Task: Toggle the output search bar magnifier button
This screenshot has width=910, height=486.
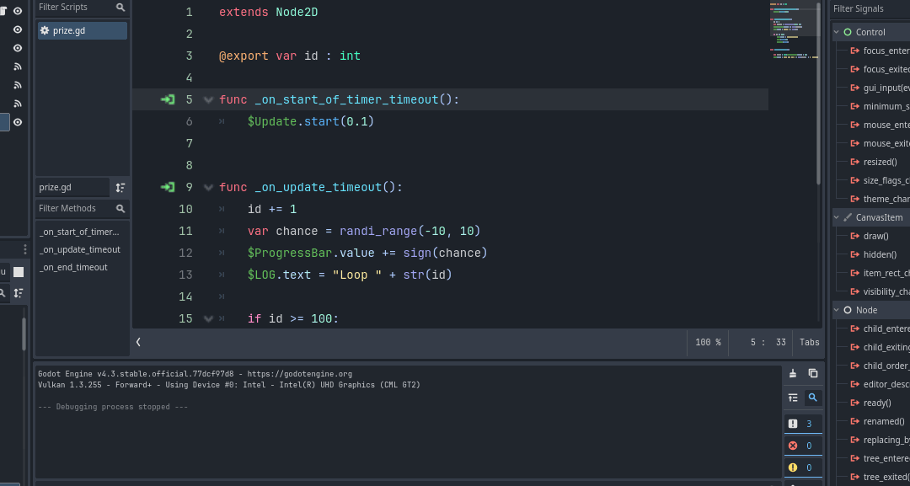Action: tap(812, 398)
